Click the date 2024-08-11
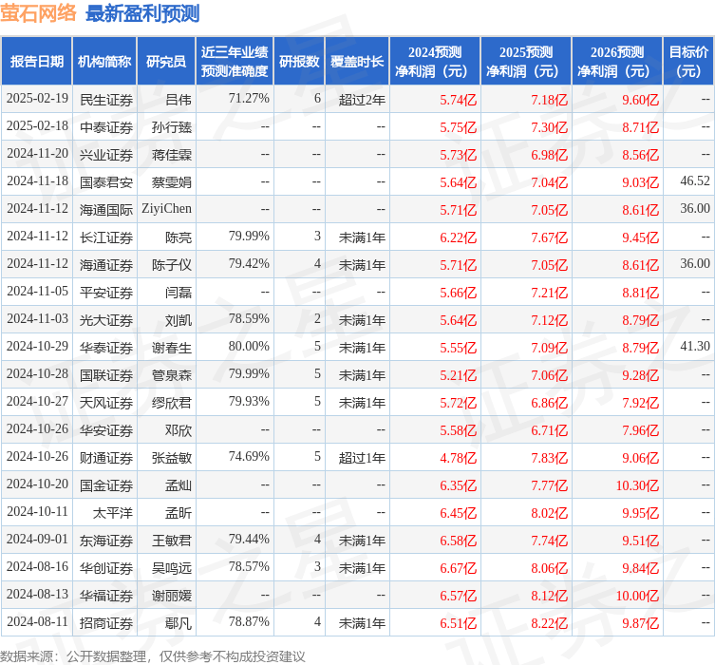 [x=37, y=621]
